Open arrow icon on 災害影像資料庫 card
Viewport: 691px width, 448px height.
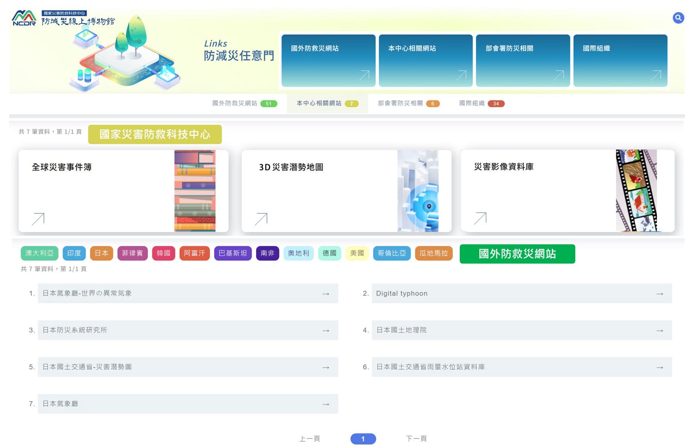pyautogui.click(x=480, y=218)
